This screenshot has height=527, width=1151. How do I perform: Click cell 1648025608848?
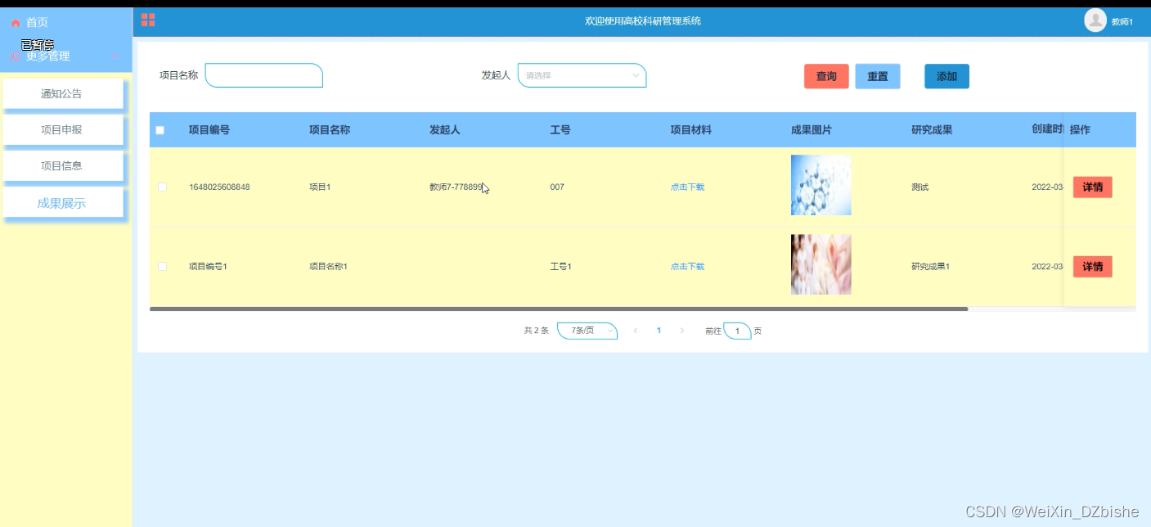pyautogui.click(x=219, y=187)
